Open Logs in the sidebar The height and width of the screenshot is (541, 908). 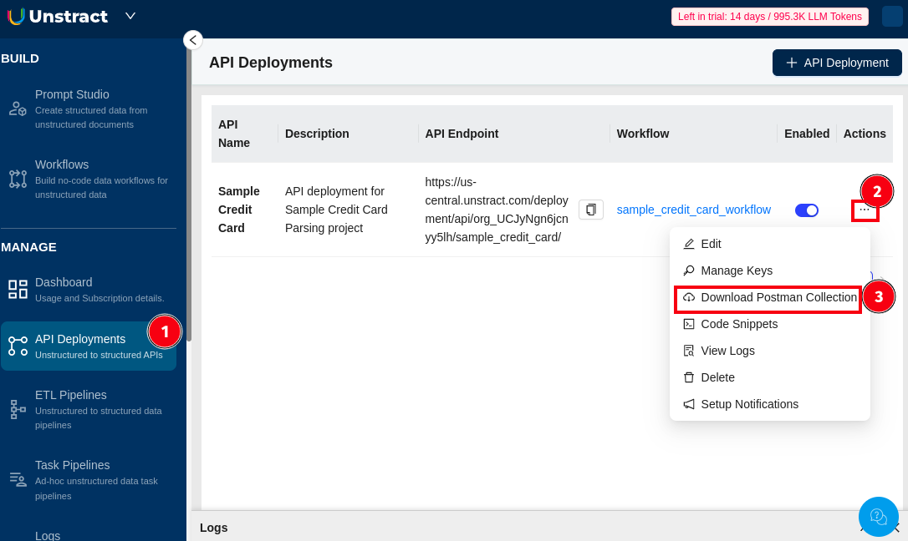48,535
